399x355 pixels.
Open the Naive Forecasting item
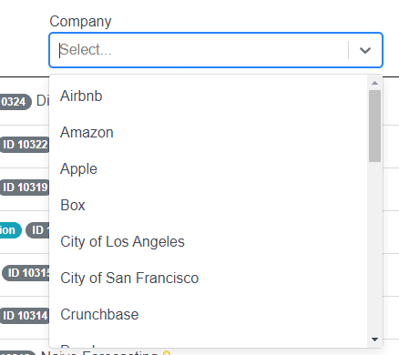point(100,352)
